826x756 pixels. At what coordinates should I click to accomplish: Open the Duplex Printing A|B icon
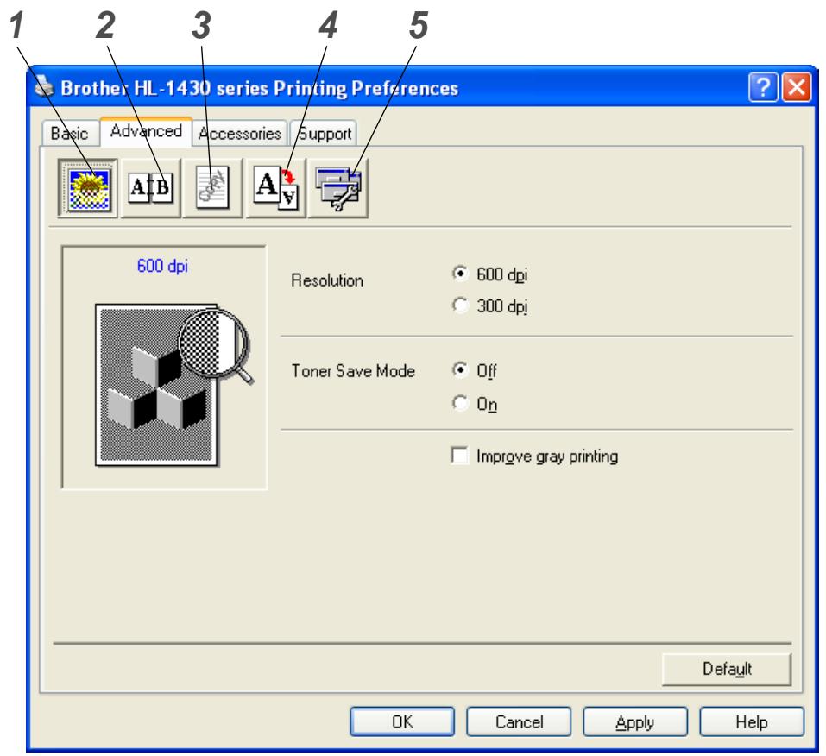[x=151, y=188]
